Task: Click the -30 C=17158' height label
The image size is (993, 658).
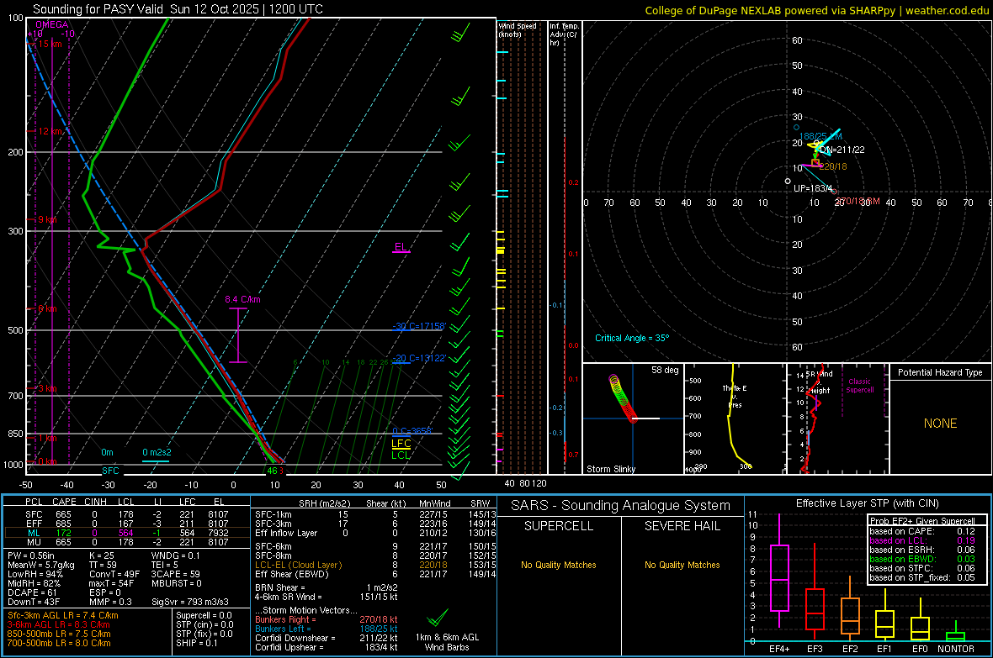Action: (x=419, y=326)
